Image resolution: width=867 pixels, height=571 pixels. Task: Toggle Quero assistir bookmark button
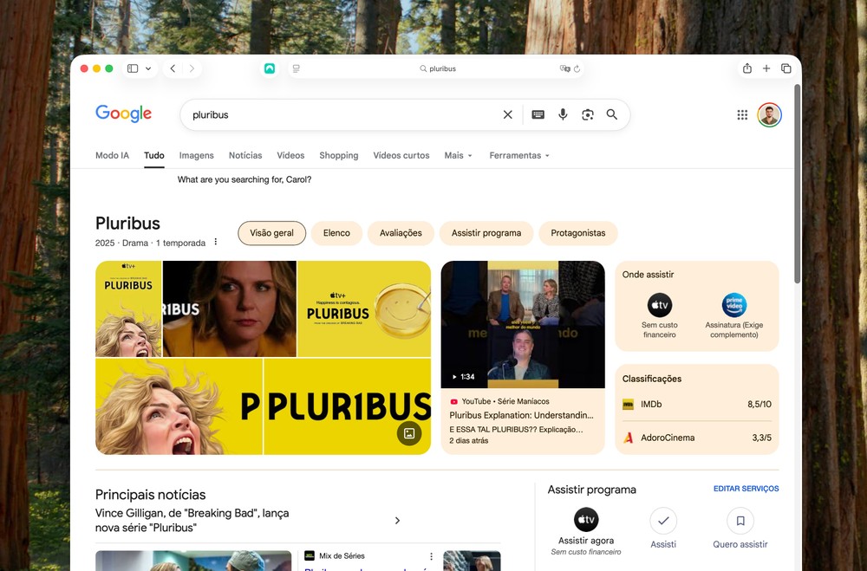click(740, 521)
